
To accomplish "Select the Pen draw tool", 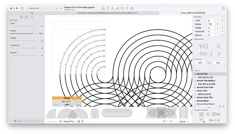I will point(112,9).
